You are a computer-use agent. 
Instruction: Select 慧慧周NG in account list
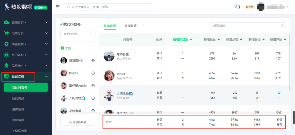pos(76,61)
